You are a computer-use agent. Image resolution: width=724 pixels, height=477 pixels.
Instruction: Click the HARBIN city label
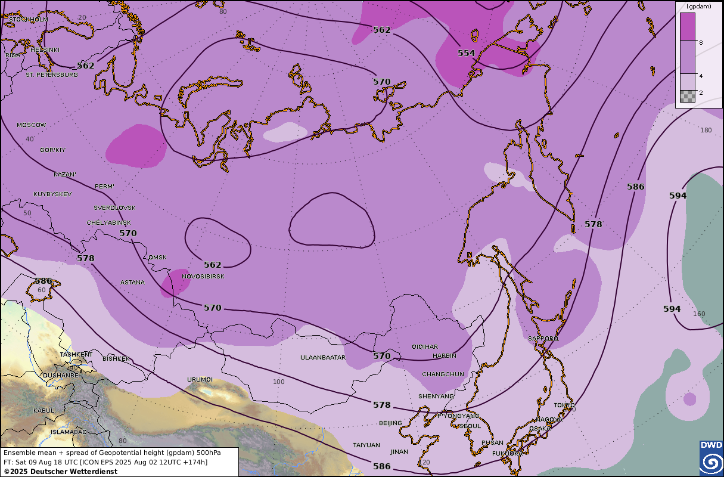(445, 356)
